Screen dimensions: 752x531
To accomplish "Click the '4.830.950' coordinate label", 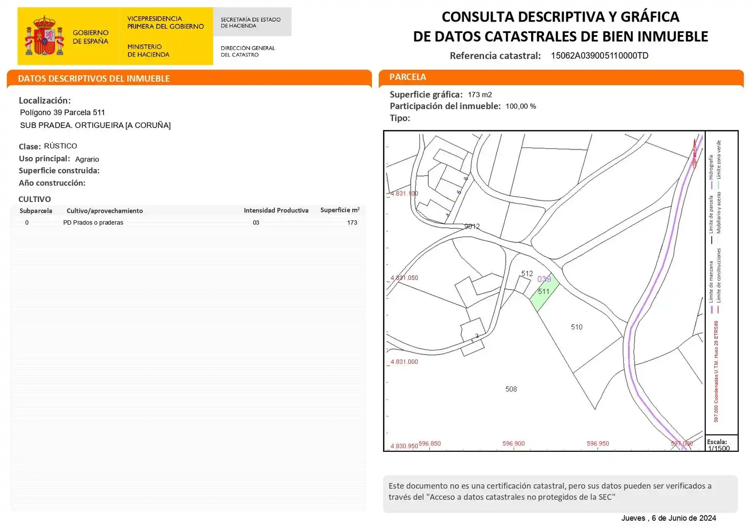I will [404, 446].
